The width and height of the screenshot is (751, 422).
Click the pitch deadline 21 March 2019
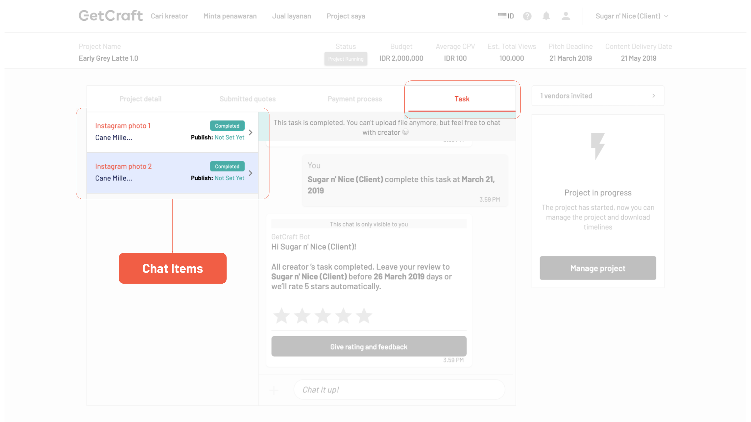pyautogui.click(x=570, y=58)
